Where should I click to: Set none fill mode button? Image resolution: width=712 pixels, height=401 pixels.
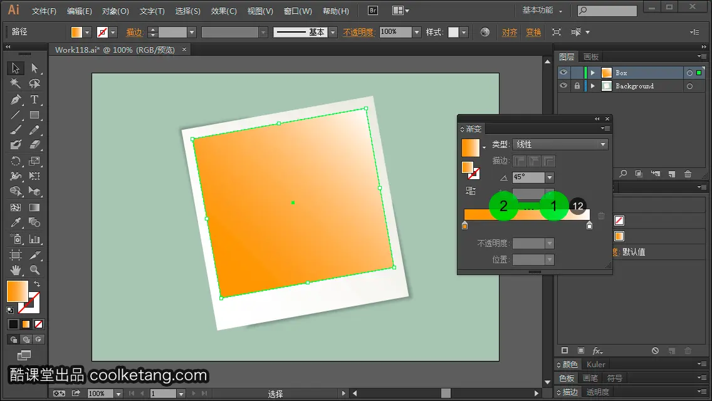pyautogui.click(x=39, y=325)
